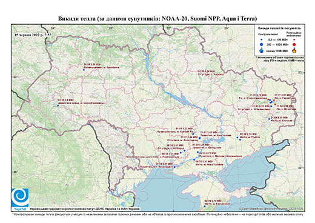Click the blue marker near Kryvyi Rih

click(193, 134)
